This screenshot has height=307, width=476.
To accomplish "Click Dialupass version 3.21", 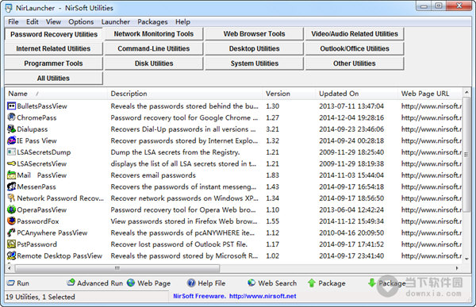I will (272, 129).
